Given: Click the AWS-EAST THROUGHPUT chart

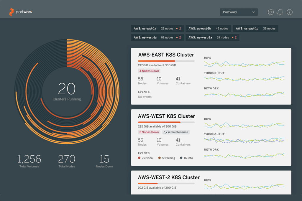Looking at the screenshot, I should [x=244, y=79].
